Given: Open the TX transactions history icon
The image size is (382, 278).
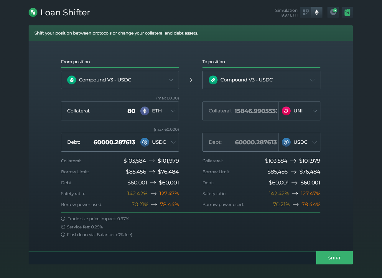Looking at the screenshot, I should click(x=333, y=12).
